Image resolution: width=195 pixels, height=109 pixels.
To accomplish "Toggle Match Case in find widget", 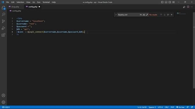I will pos(141,15).
